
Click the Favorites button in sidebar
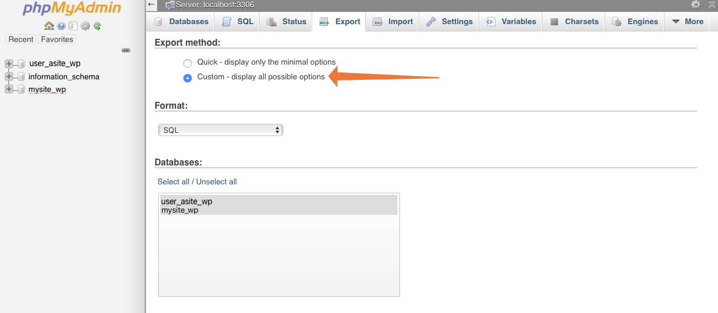57,39
